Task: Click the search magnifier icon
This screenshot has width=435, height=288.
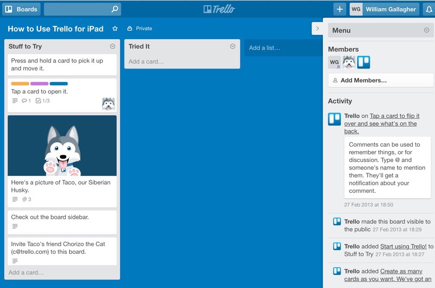Action: point(115,9)
